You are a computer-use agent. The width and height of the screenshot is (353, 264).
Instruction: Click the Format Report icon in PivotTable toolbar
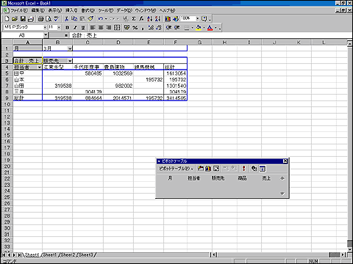(x=201, y=169)
